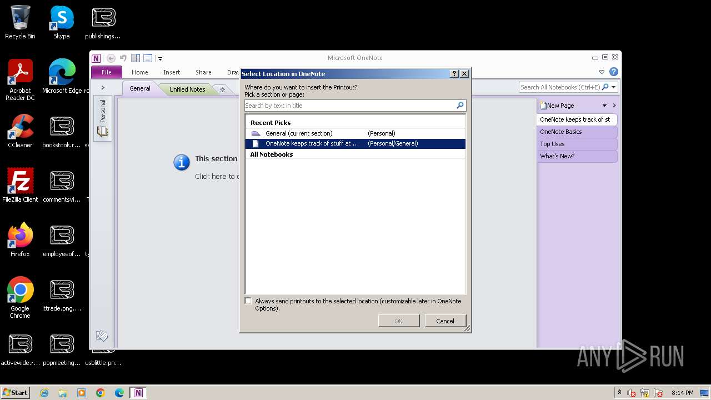Open the Home ribbon tab
The width and height of the screenshot is (711, 400).
click(x=140, y=72)
